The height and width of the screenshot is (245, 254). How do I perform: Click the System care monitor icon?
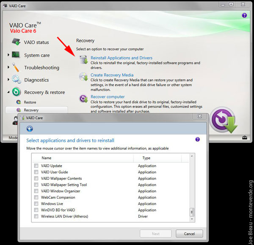[16, 55]
